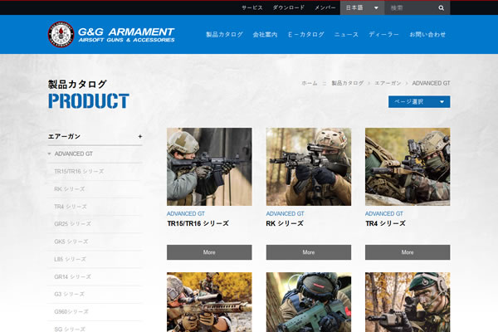Click the TR15/TR16 シリーズ product title

pos(198,223)
